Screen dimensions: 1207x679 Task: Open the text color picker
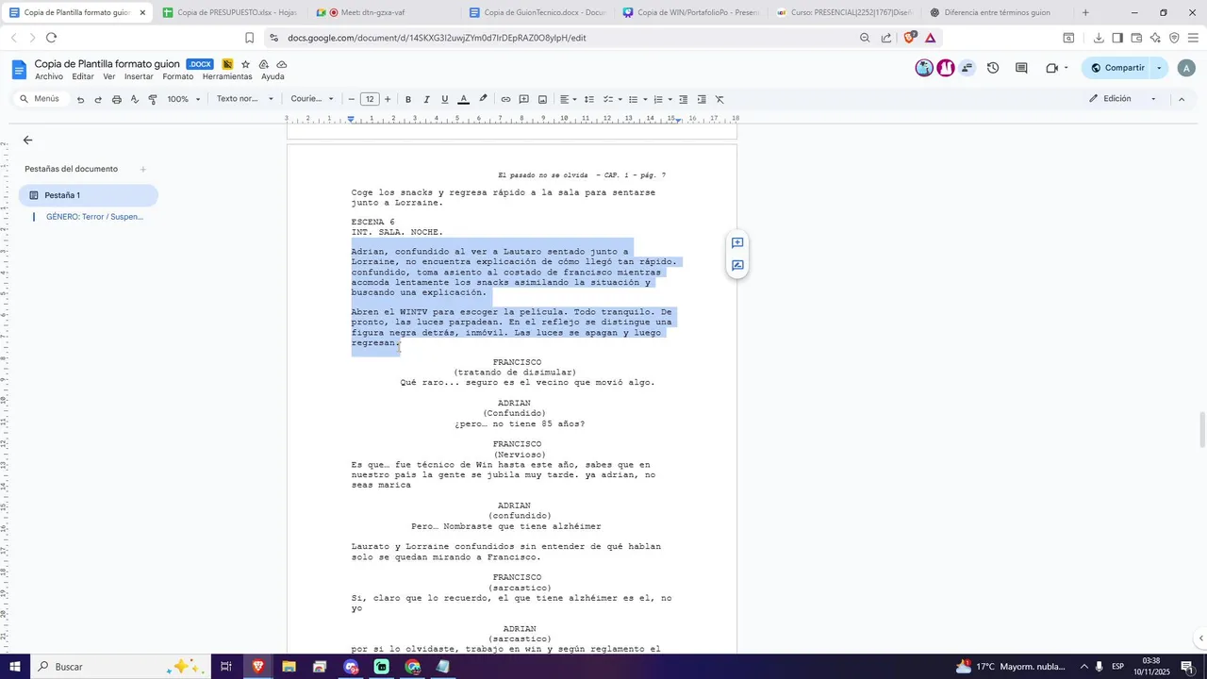pyautogui.click(x=463, y=99)
